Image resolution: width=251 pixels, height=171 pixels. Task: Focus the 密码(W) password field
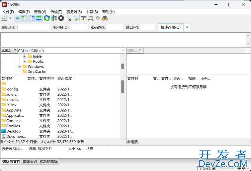(115, 27)
